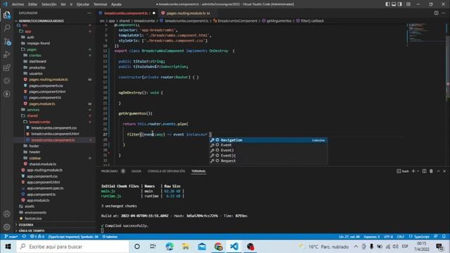The width and height of the screenshot is (450, 253).
Task: Collapse the breadcrumbs folder
Action: click(39, 122)
